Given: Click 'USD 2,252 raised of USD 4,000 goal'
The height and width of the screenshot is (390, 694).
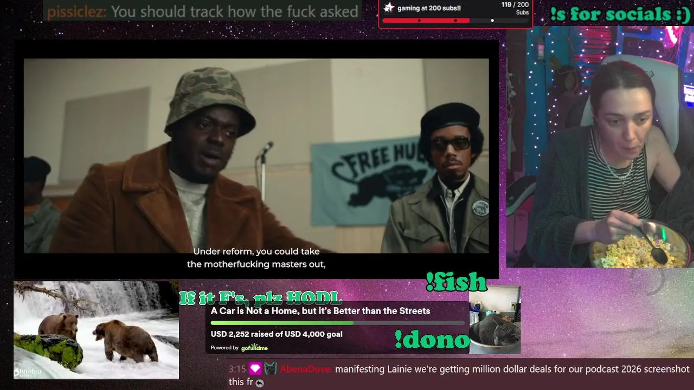Looking at the screenshot, I should pos(277,334).
